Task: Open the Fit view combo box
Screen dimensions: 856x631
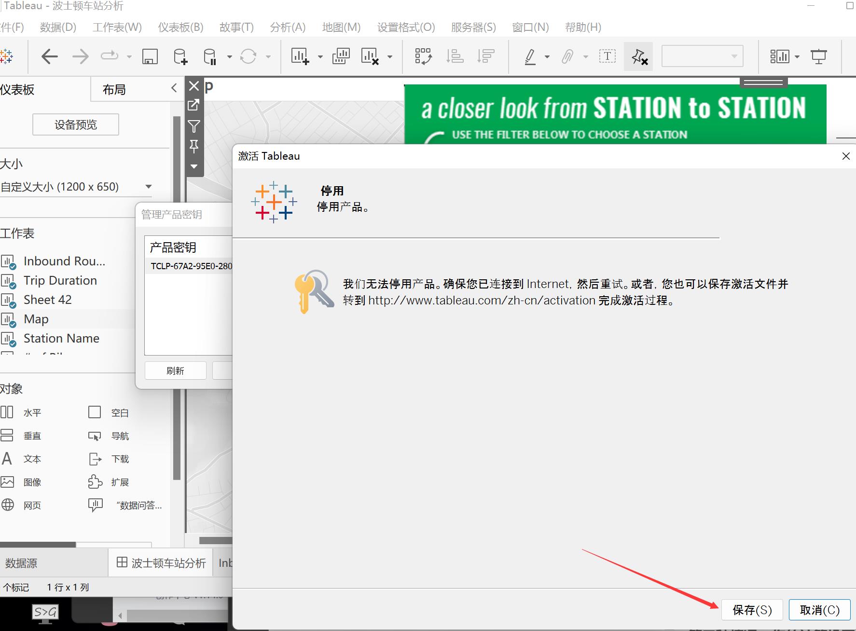Action: [x=702, y=56]
